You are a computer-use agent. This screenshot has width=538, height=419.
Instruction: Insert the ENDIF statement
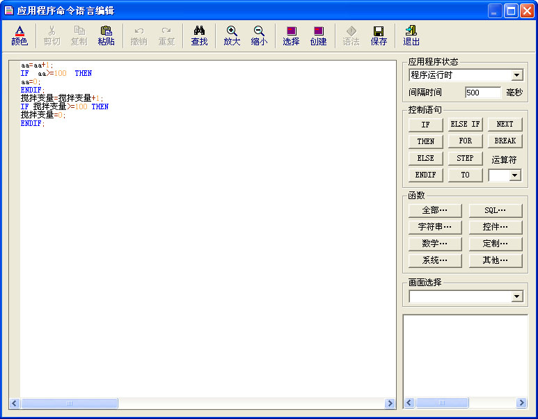tap(425, 175)
